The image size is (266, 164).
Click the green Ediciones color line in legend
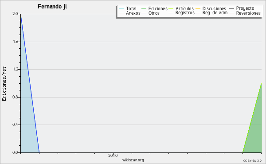point(144,8)
